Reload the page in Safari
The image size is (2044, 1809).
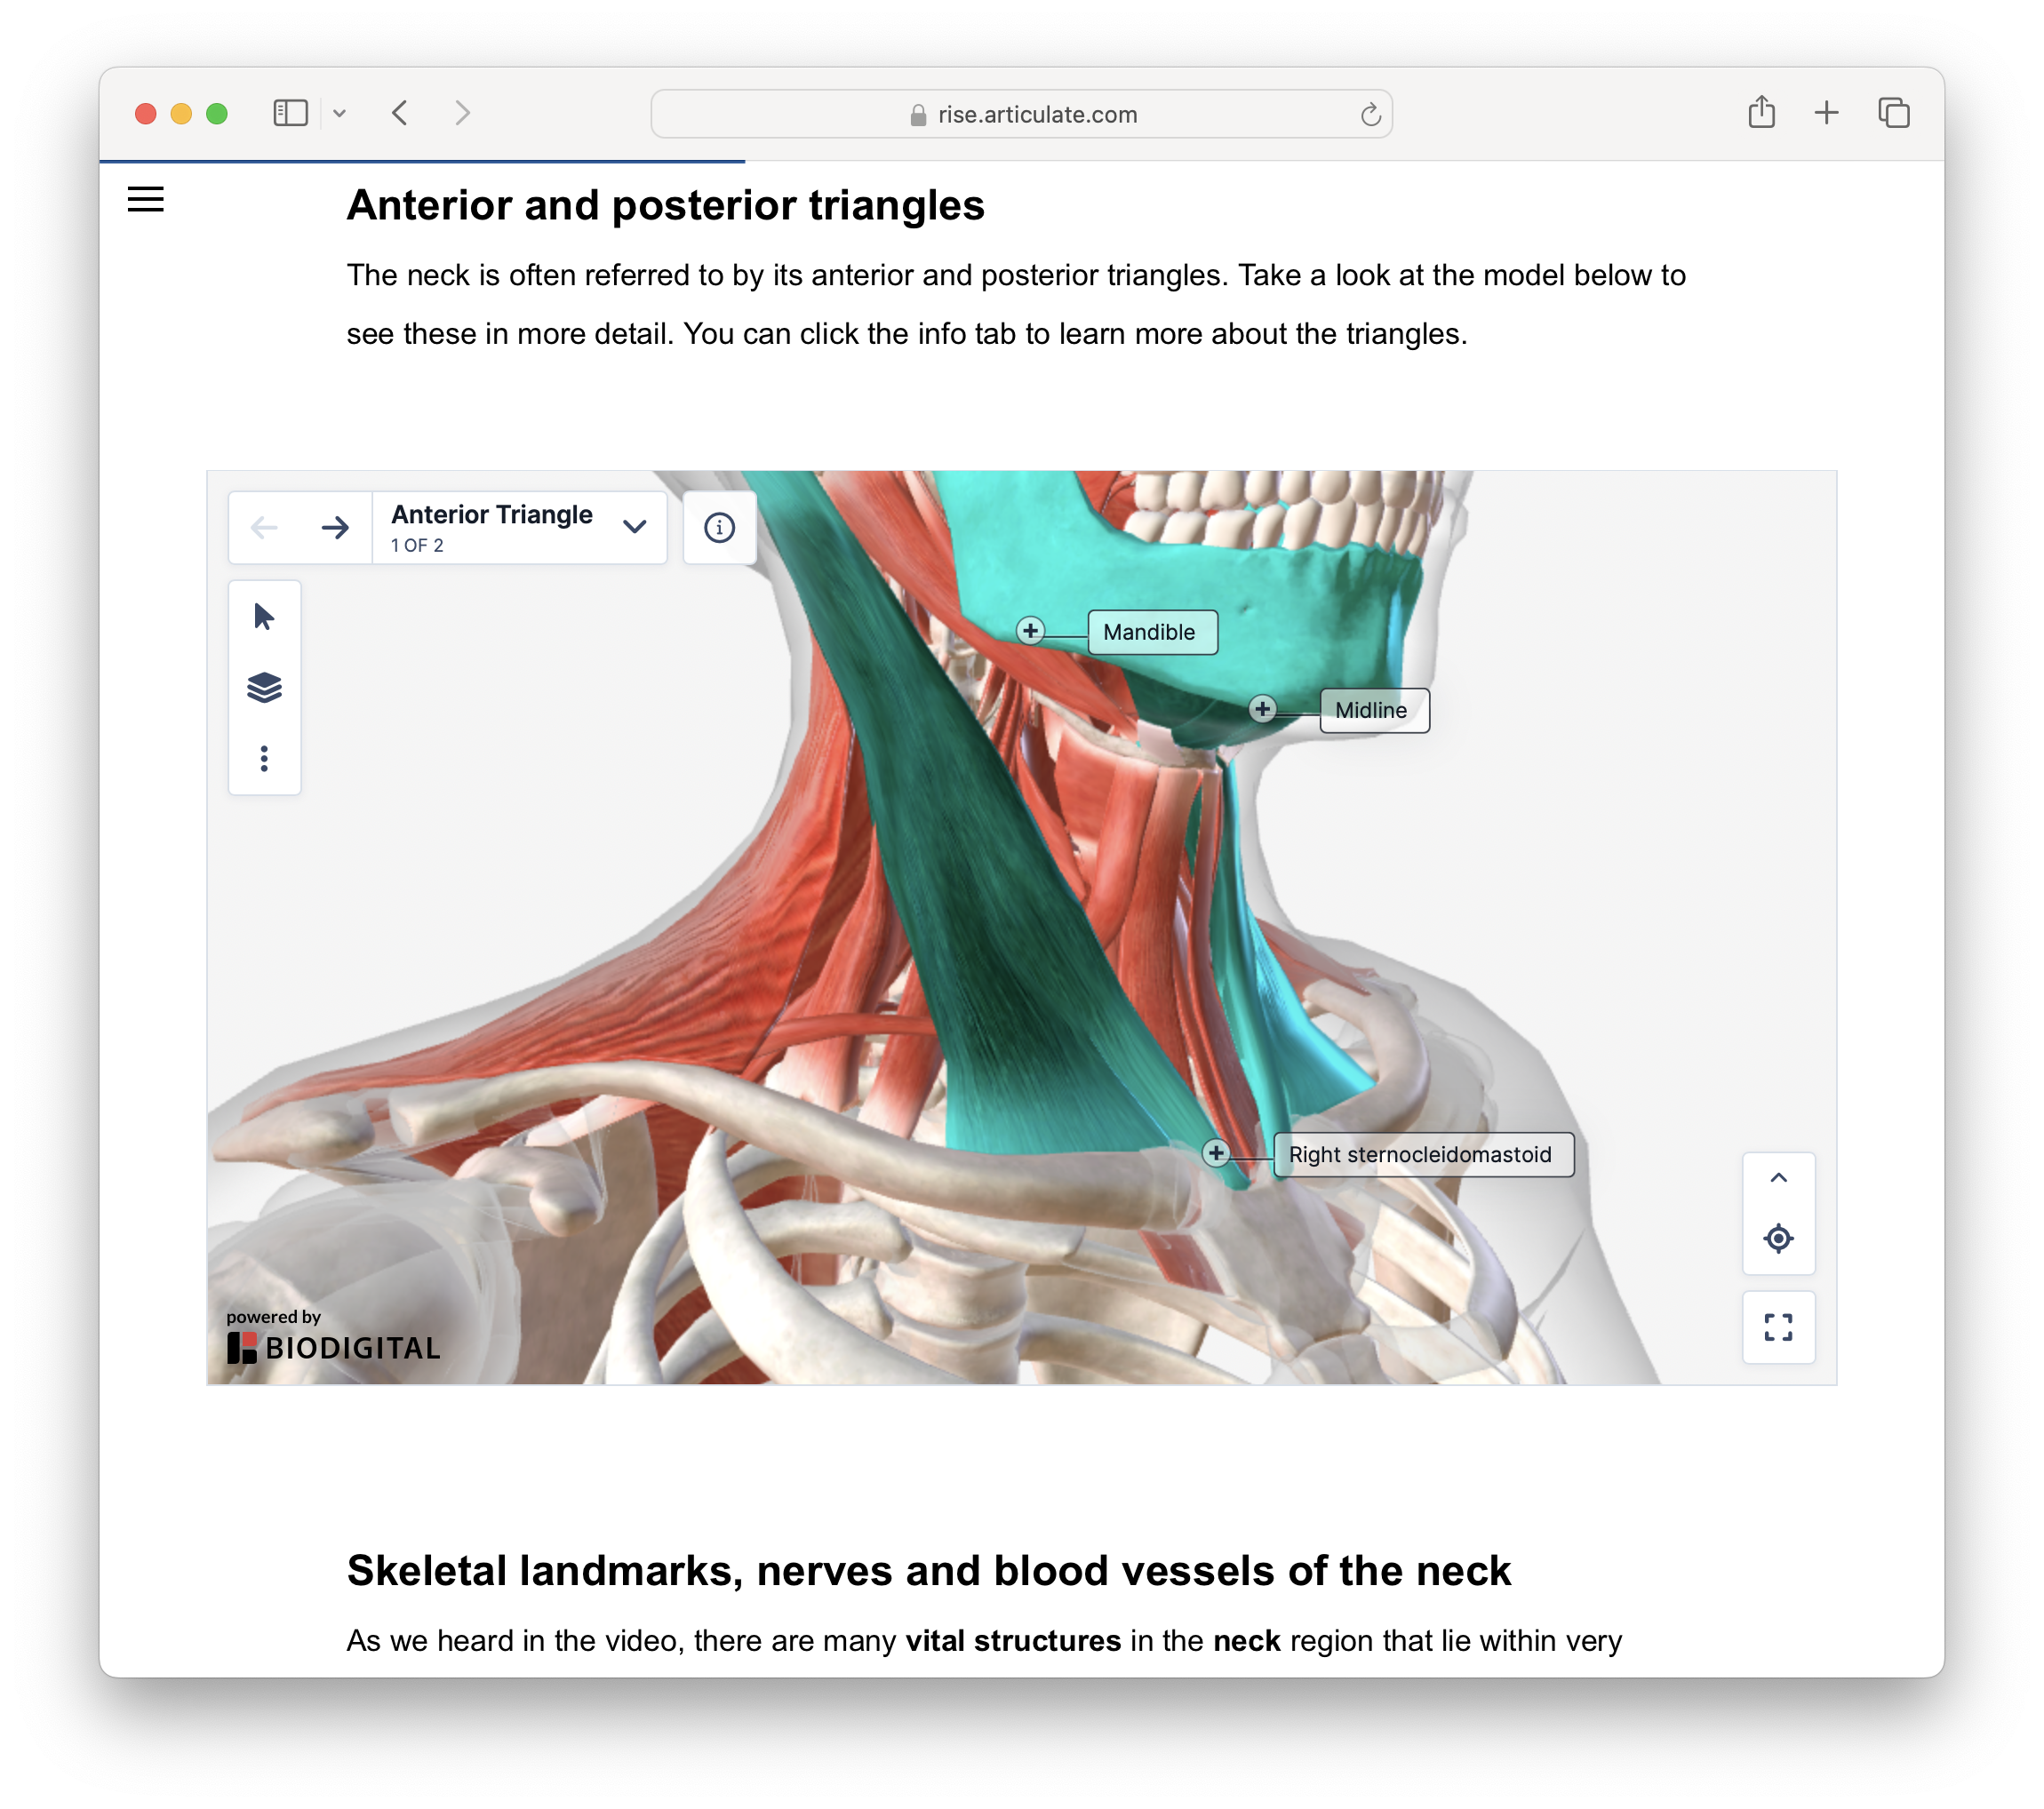click(x=1370, y=114)
